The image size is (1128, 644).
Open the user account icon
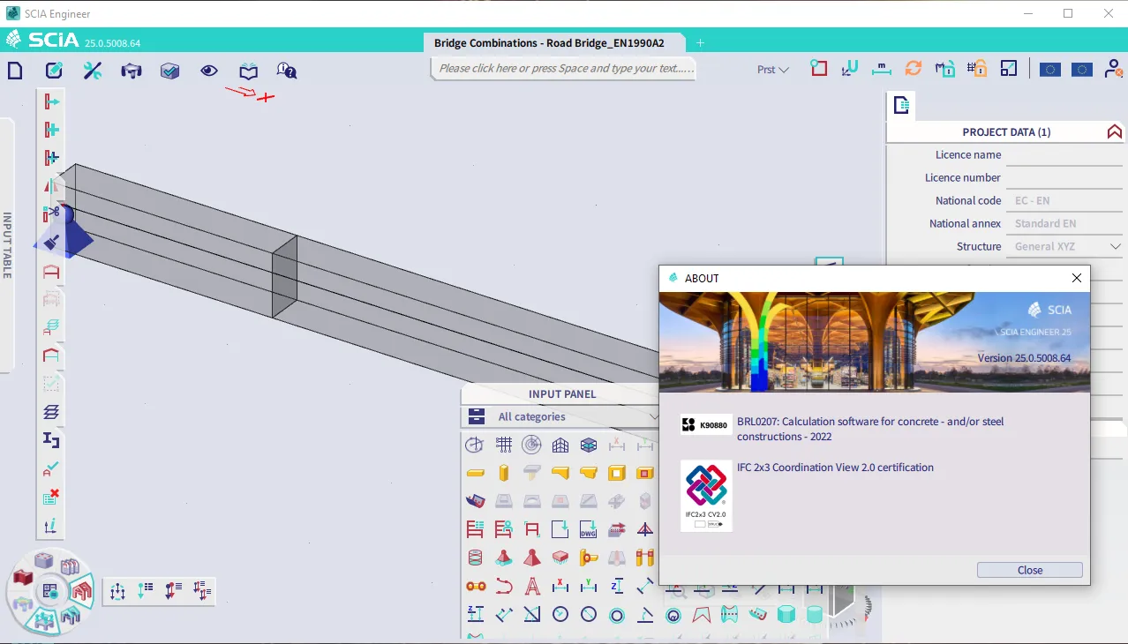pyautogui.click(x=1113, y=69)
